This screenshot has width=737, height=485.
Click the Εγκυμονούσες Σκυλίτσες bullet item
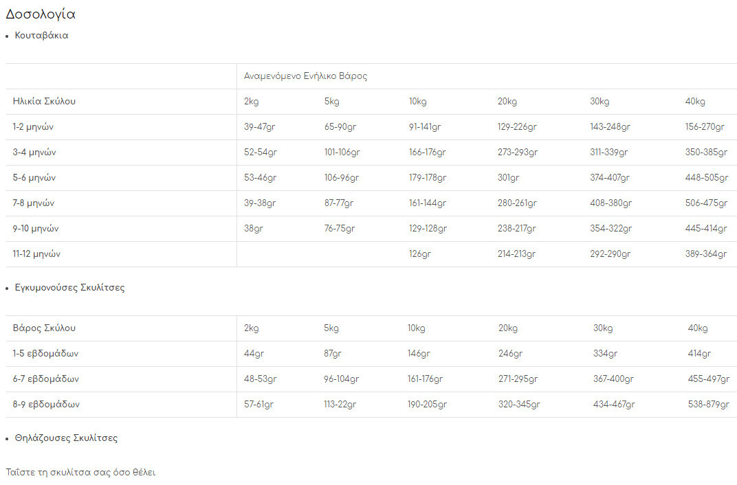click(70, 288)
